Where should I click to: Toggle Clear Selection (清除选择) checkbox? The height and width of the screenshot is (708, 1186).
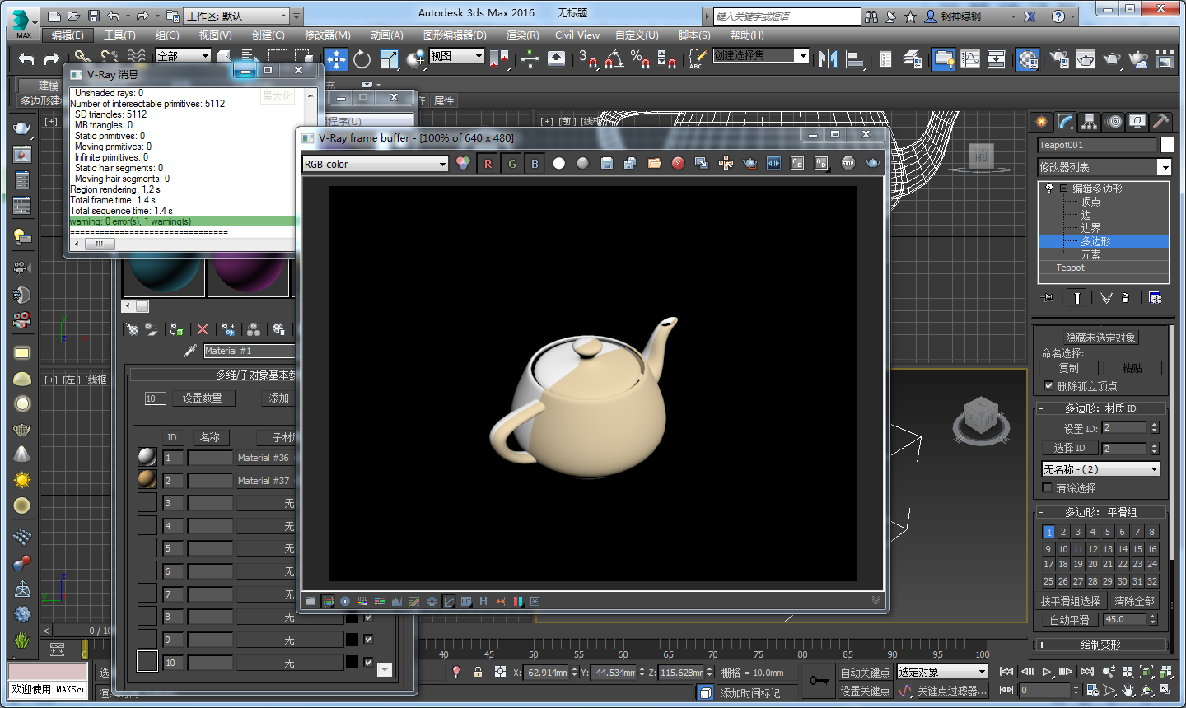pyautogui.click(x=1047, y=488)
